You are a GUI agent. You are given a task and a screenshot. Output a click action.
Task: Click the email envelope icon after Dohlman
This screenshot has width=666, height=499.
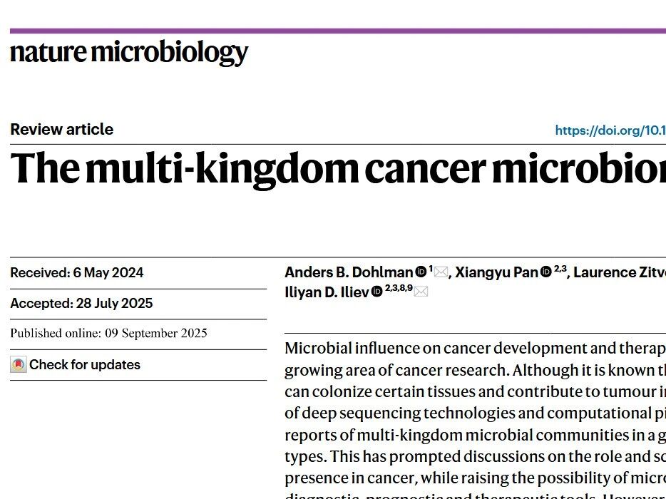coord(441,272)
